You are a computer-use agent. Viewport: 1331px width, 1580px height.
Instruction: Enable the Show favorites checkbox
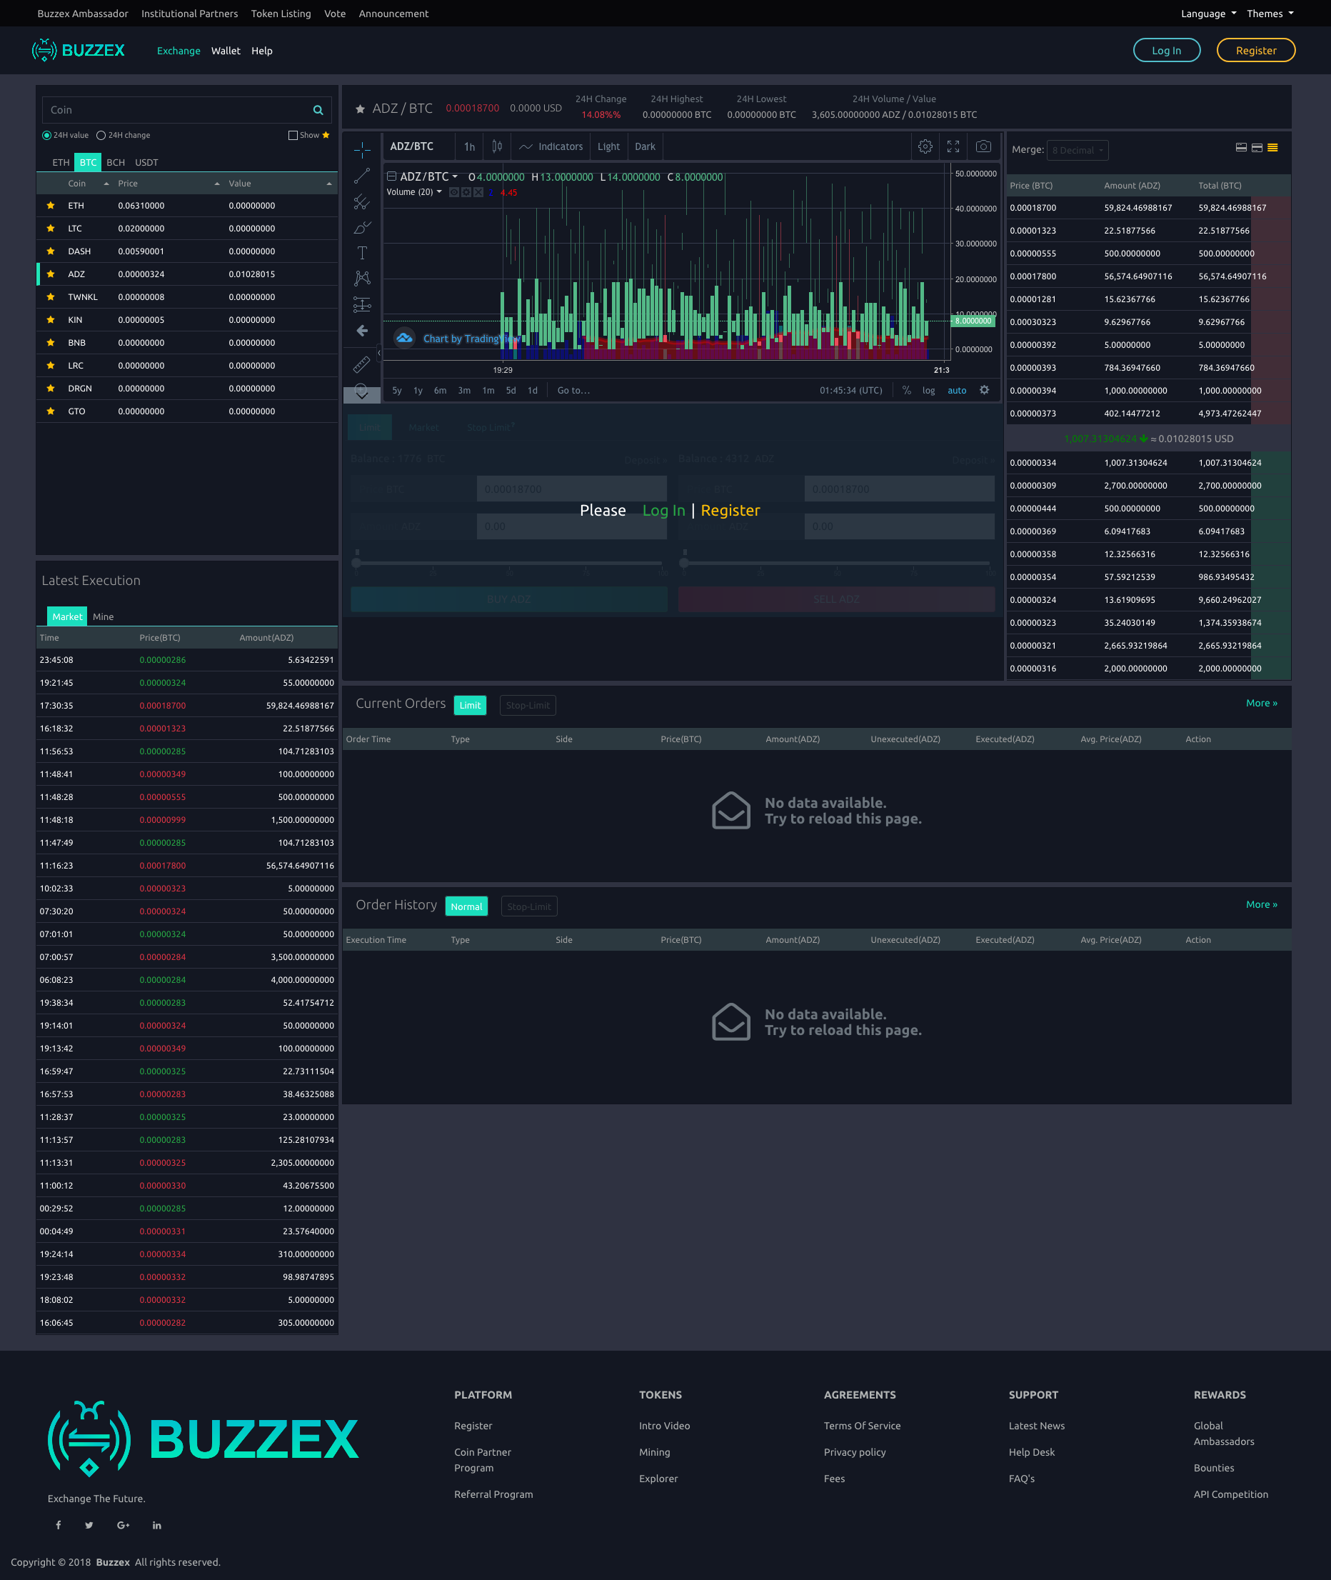293,135
